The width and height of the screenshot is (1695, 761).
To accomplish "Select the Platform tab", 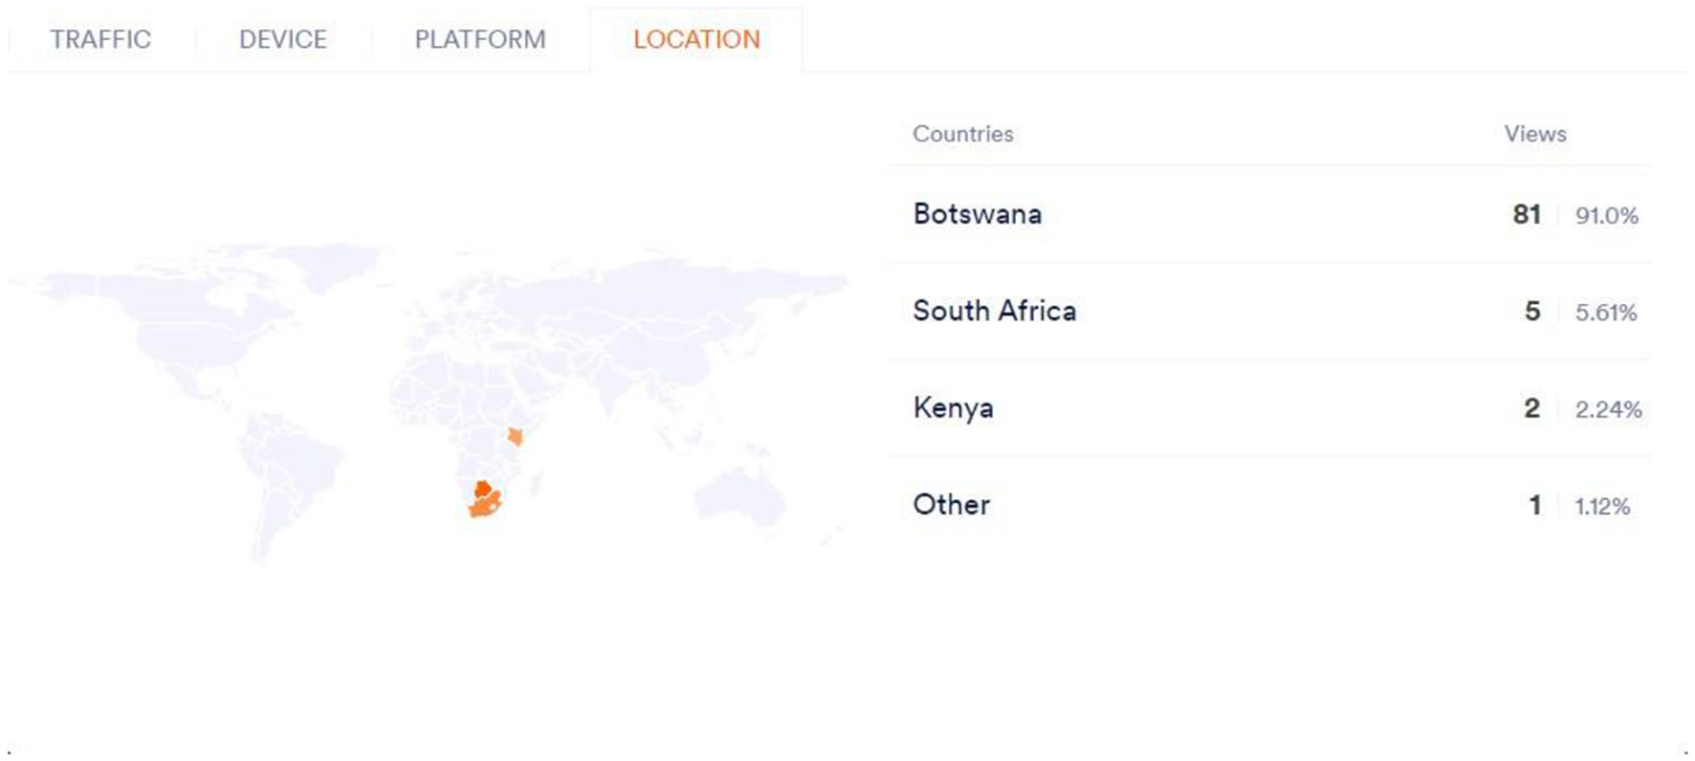I will (x=479, y=39).
